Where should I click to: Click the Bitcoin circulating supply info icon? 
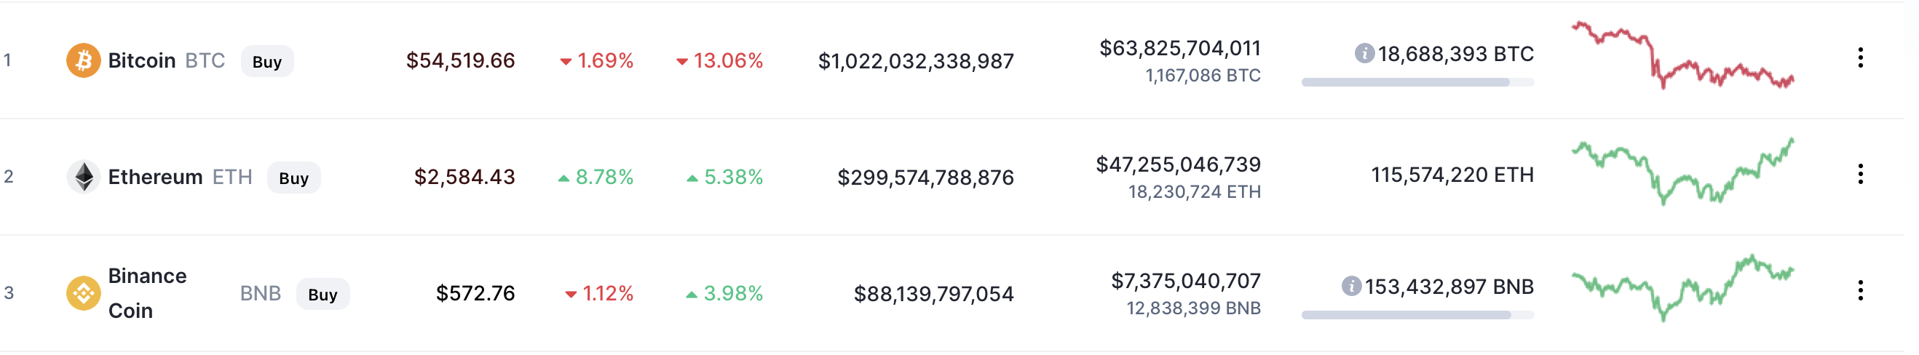[x=1364, y=54]
